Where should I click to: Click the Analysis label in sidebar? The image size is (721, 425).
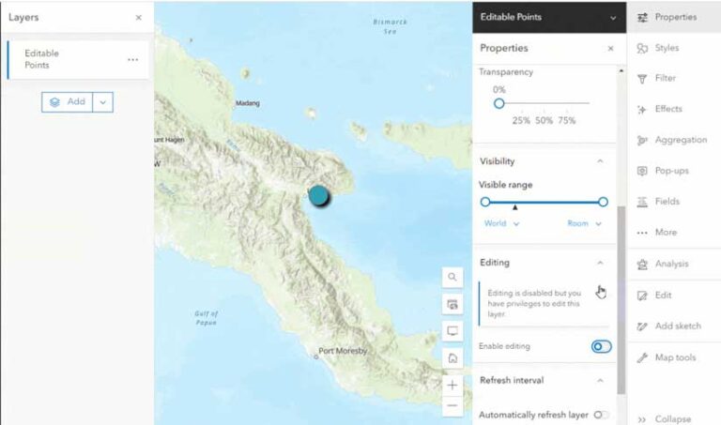(672, 264)
